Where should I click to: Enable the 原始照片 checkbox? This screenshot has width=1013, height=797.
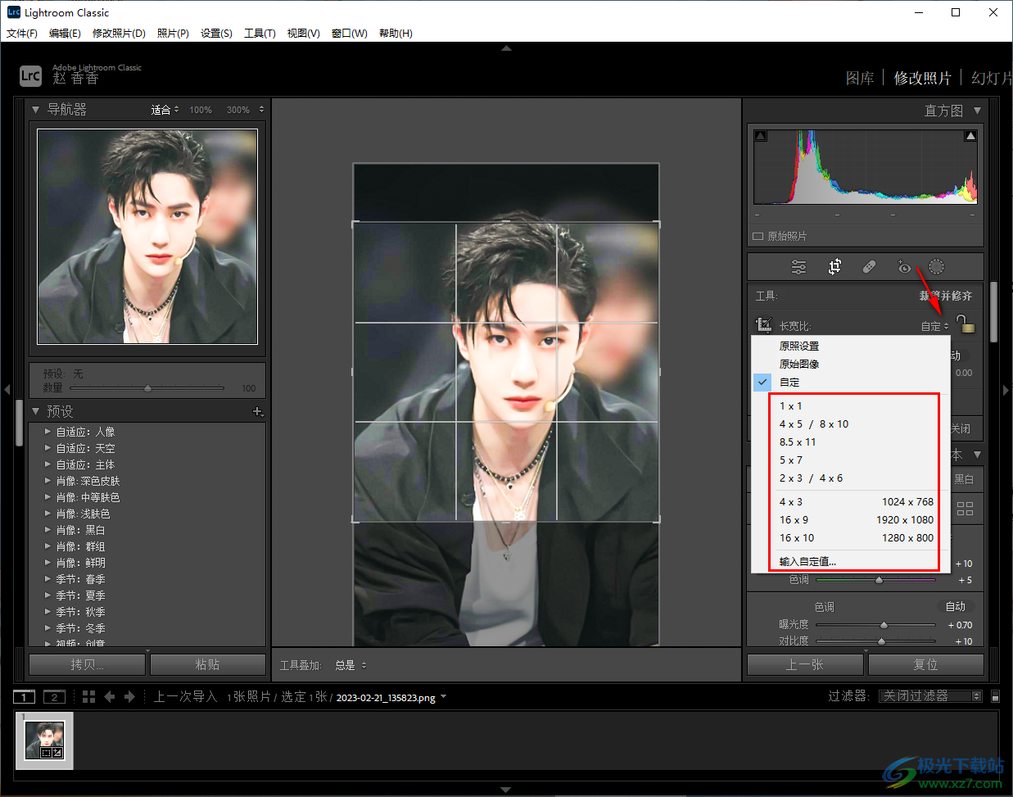(758, 236)
